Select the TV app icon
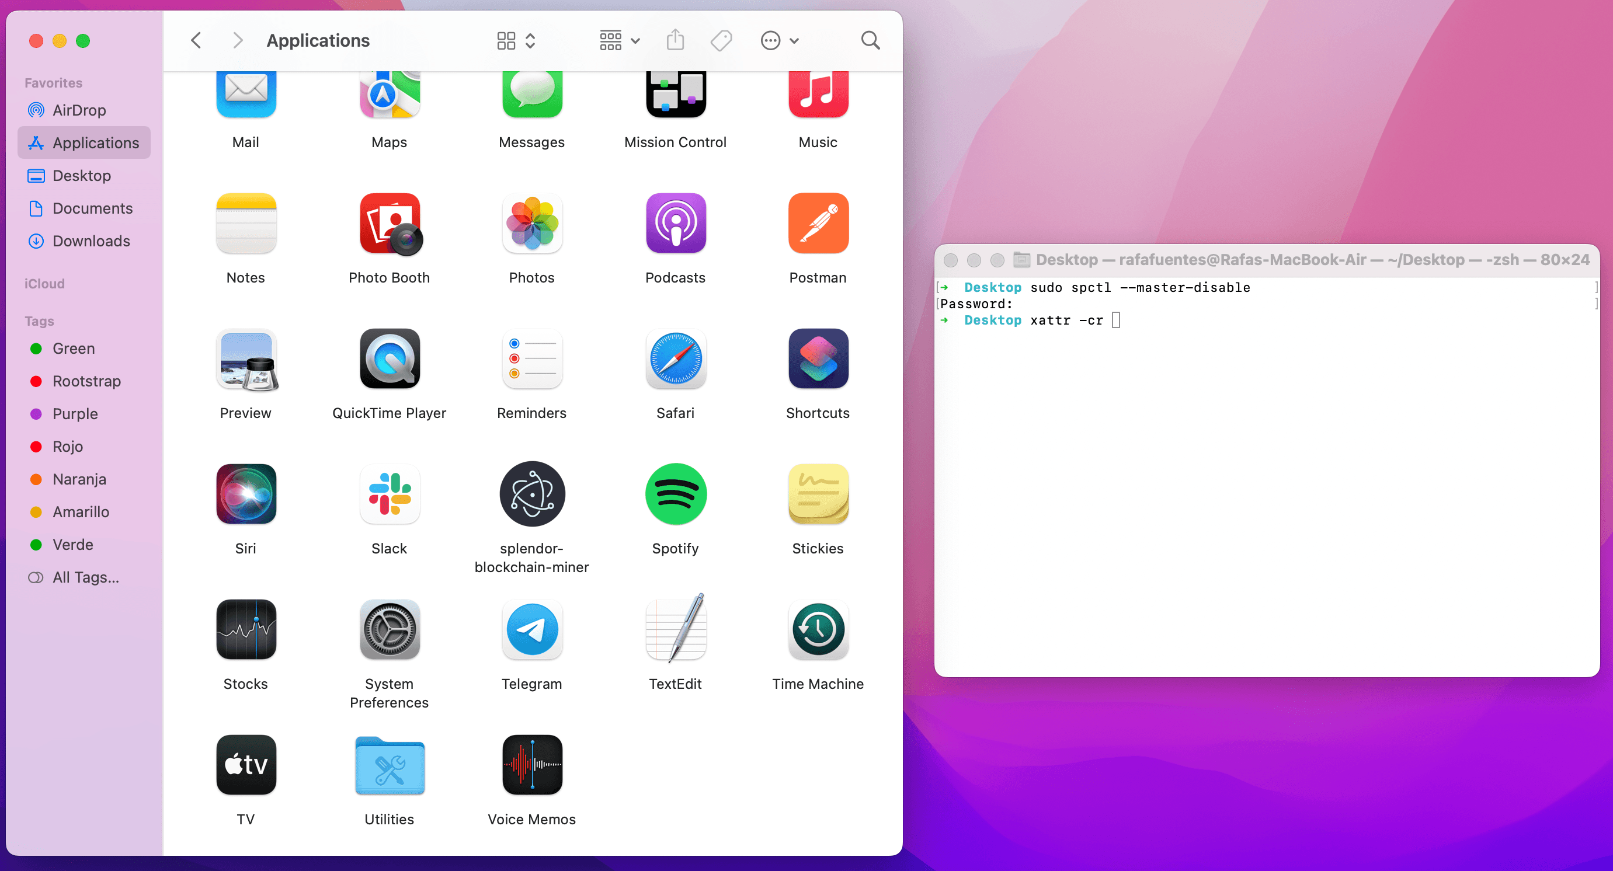 [x=246, y=765]
